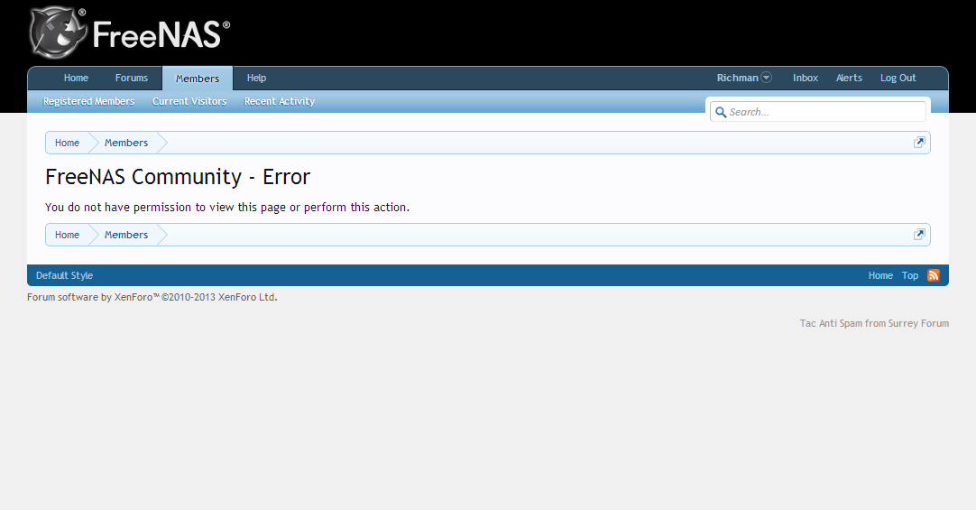Open the Help tab
Image resolution: width=976 pixels, height=510 pixels.
coord(256,78)
